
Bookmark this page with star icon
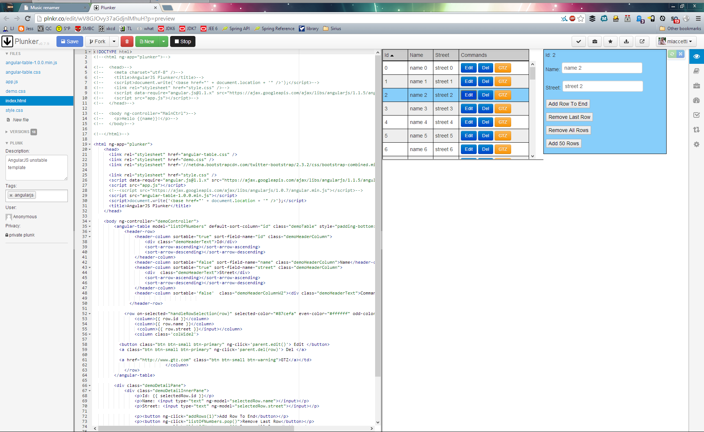[581, 18]
